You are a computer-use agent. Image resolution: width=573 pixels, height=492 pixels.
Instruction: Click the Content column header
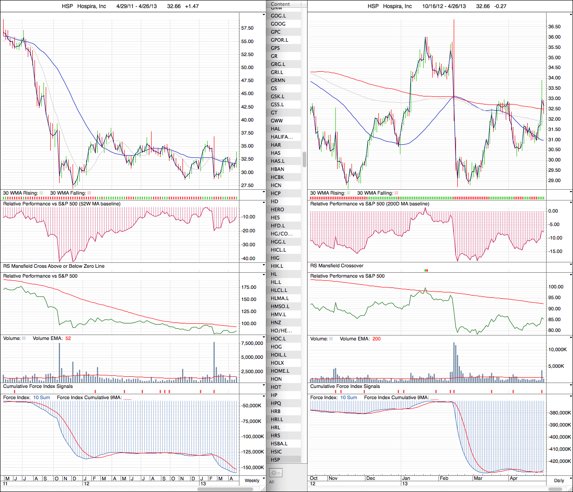(x=281, y=4)
